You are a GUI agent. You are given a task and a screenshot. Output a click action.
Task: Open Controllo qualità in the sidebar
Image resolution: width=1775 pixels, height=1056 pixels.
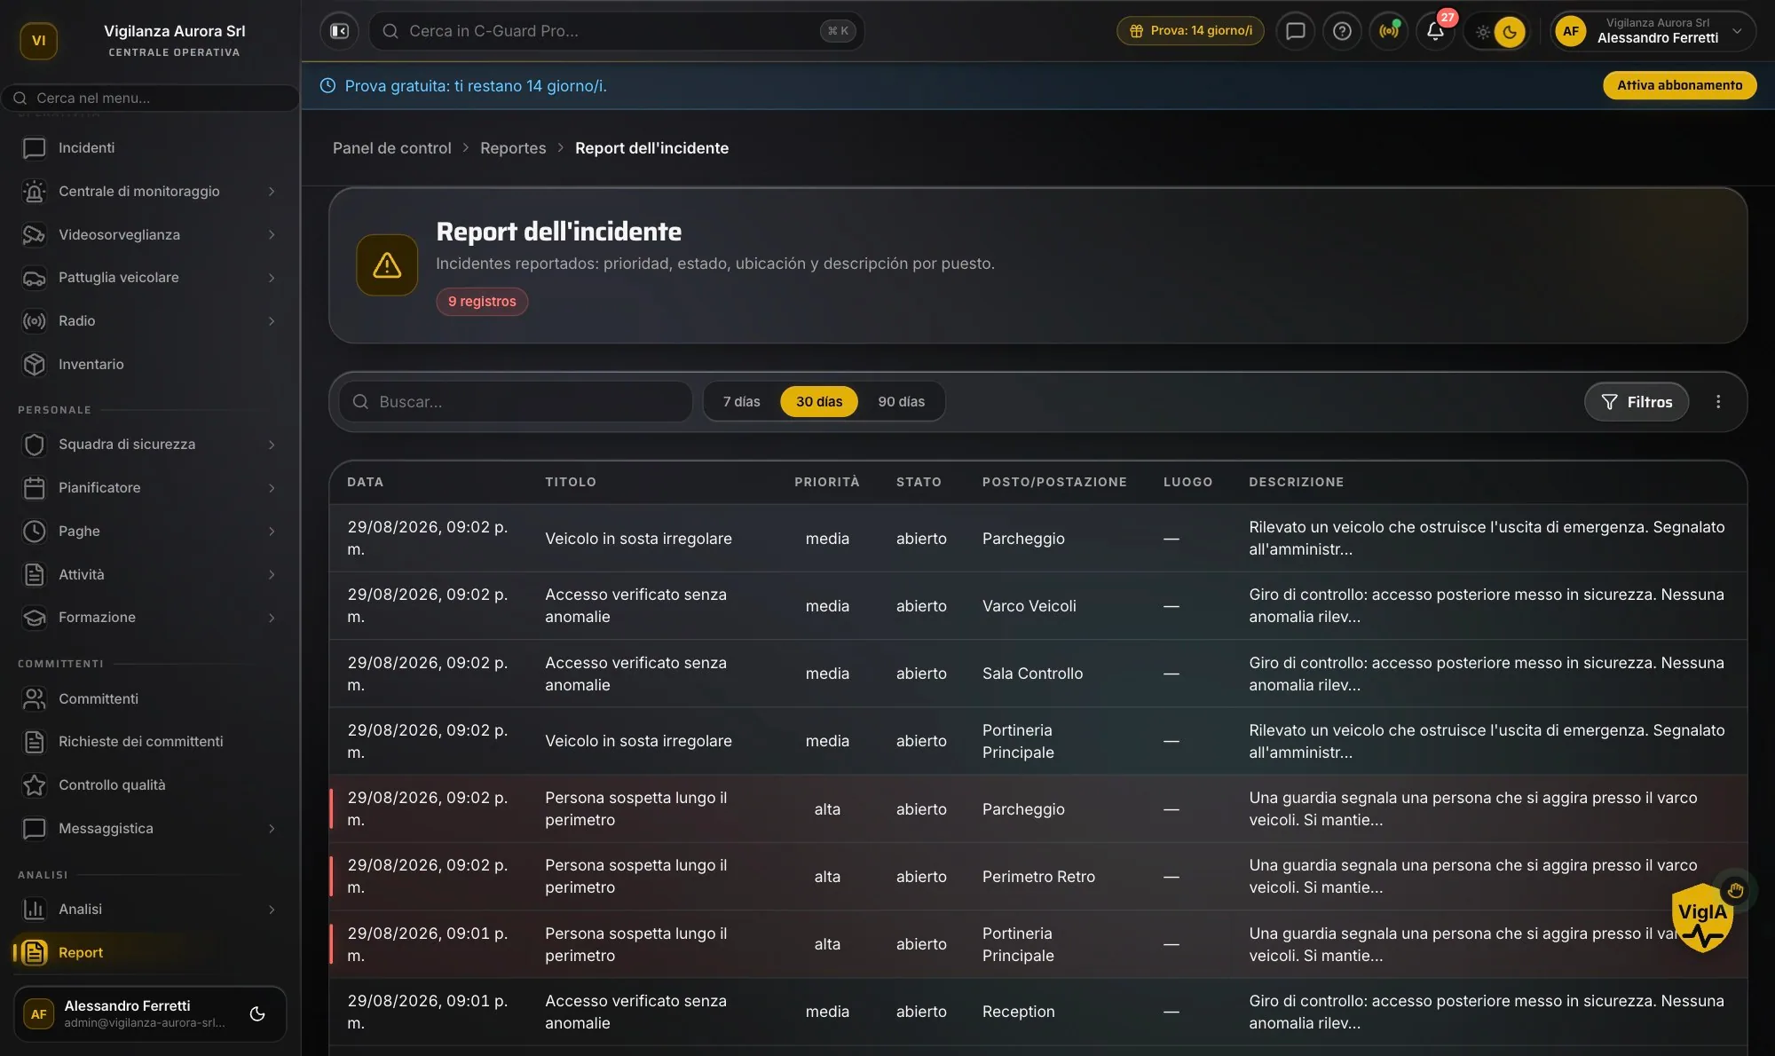tap(150, 784)
